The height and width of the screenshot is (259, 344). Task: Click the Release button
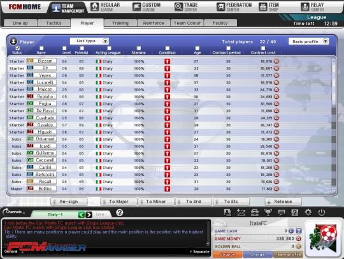[283, 202]
